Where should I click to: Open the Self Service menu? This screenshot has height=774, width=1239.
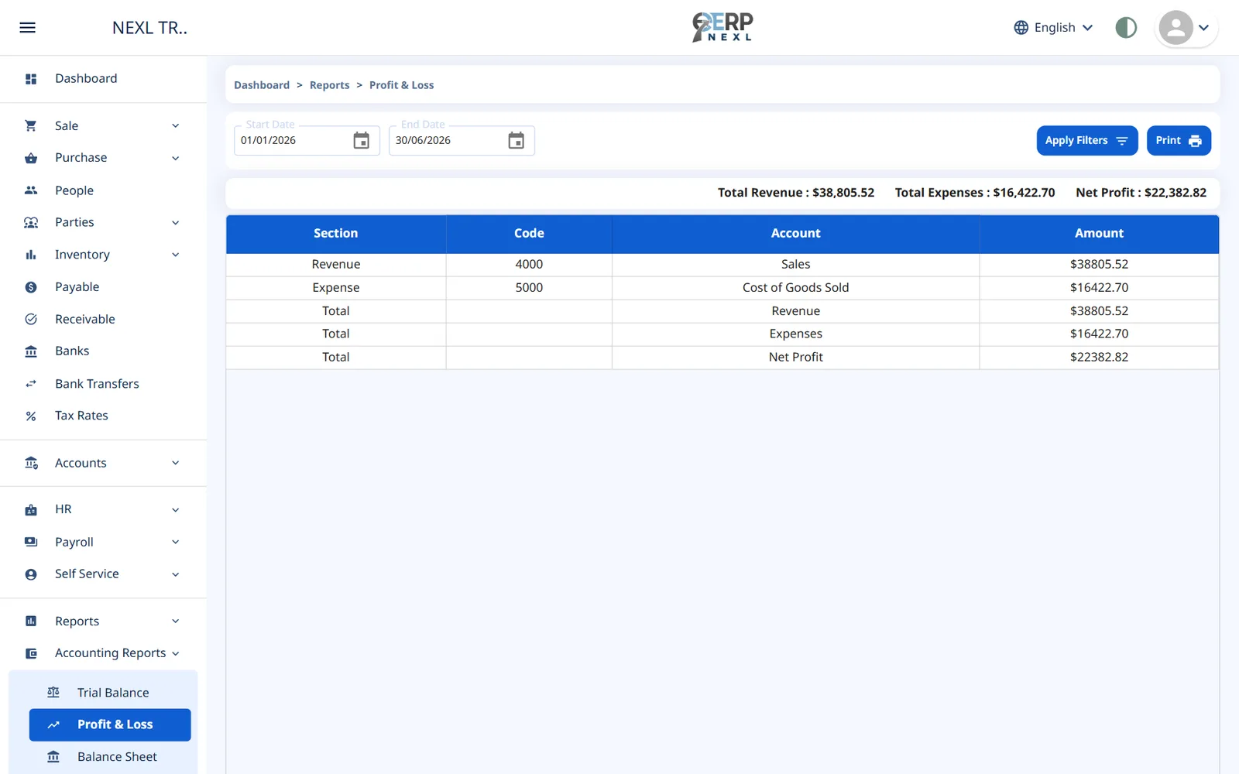[x=103, y=574]
